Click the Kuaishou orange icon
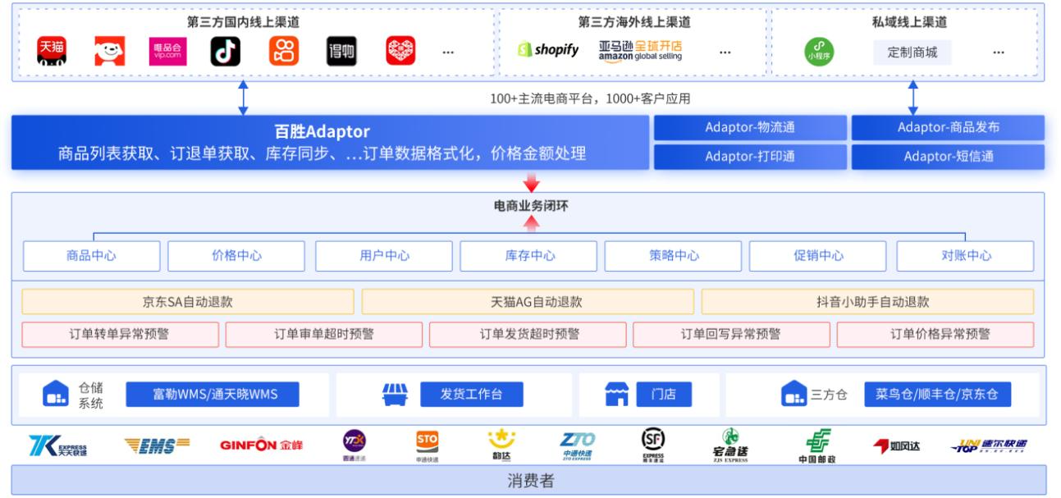The image size is (1061, 498). point(284,52)
